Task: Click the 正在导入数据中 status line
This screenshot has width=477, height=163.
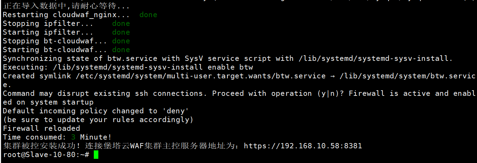Action: point(66,6)
